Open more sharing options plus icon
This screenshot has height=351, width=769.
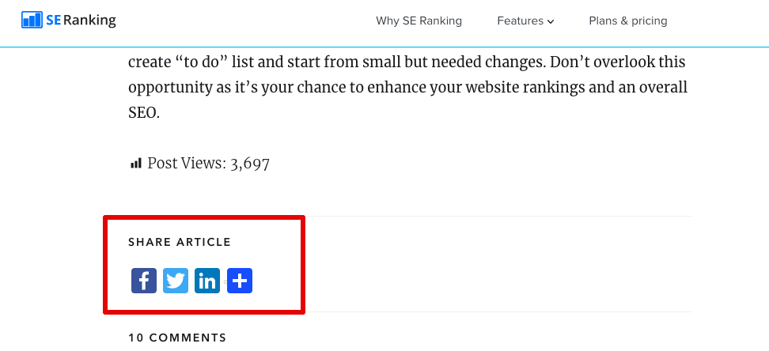pyautogui.click(x=240, y=281)
